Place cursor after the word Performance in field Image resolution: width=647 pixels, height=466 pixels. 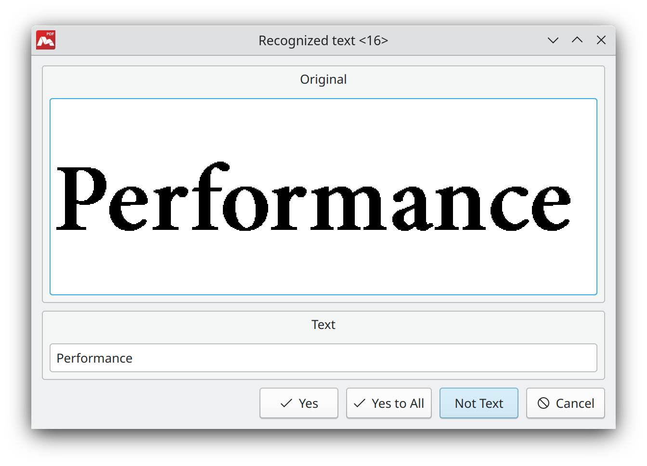click(133, 358)
